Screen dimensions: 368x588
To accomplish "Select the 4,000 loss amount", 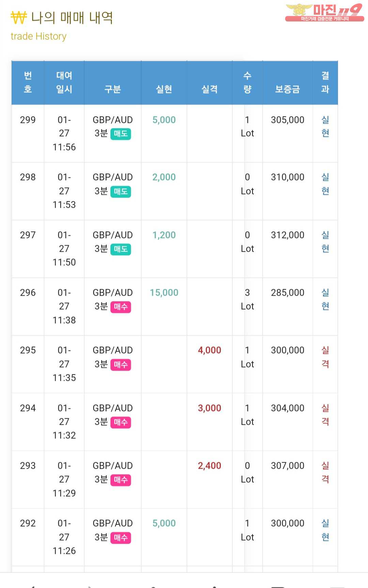I will 210,350.
